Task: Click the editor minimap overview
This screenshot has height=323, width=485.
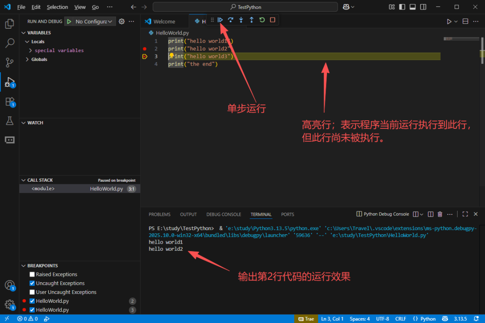Action: click(461, 39)
